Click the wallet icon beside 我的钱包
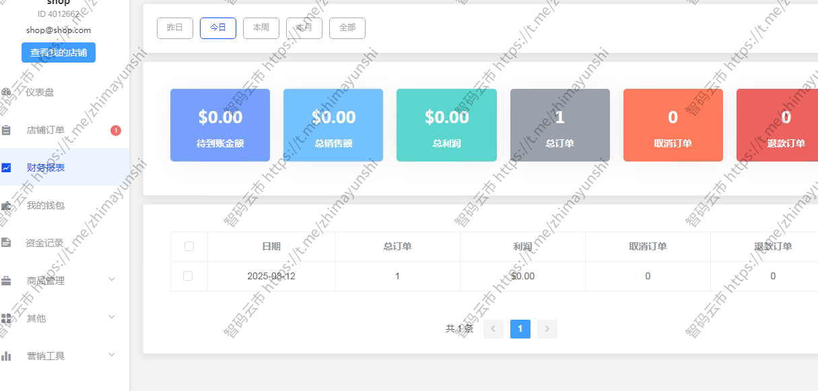Screen dimensions: 818x391 coord(6,205)
